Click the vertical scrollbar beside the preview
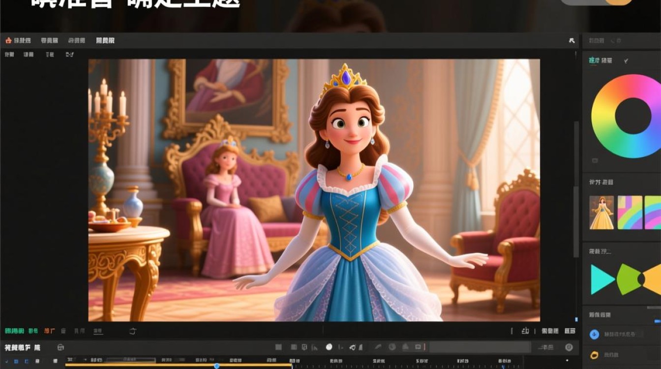 [576, 189]
